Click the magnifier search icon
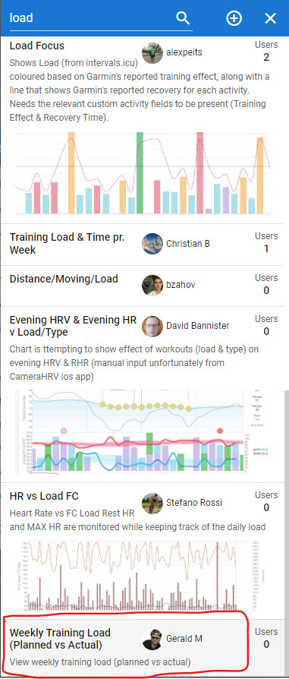The height and width of the screenshot is (679, 289). pos(183,17)
